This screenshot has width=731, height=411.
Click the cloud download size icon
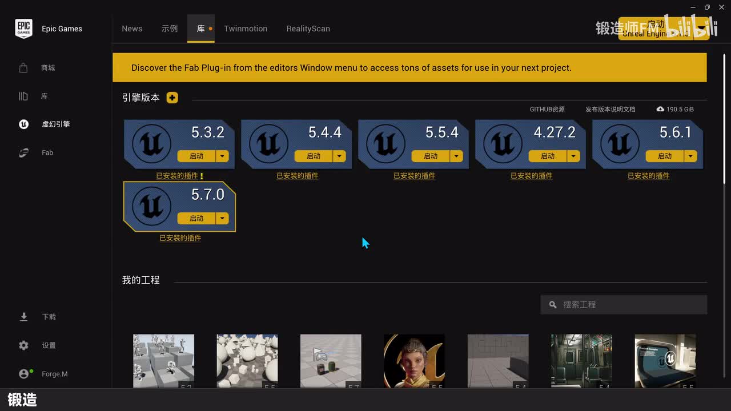(x=660, y=109)
